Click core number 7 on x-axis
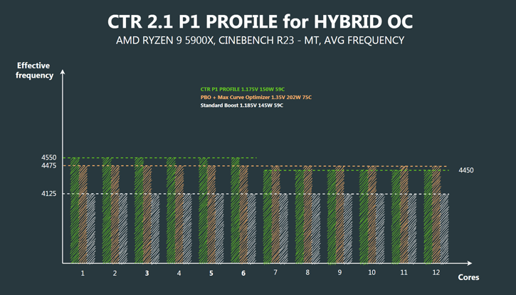This screenshot has width=516, height=295. 275,272
